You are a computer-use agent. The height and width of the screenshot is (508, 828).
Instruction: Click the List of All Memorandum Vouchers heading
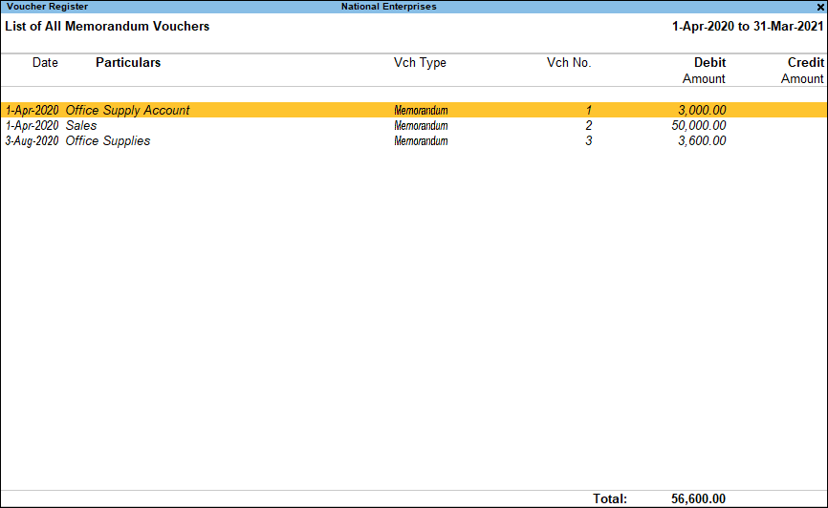pos(107,27)
